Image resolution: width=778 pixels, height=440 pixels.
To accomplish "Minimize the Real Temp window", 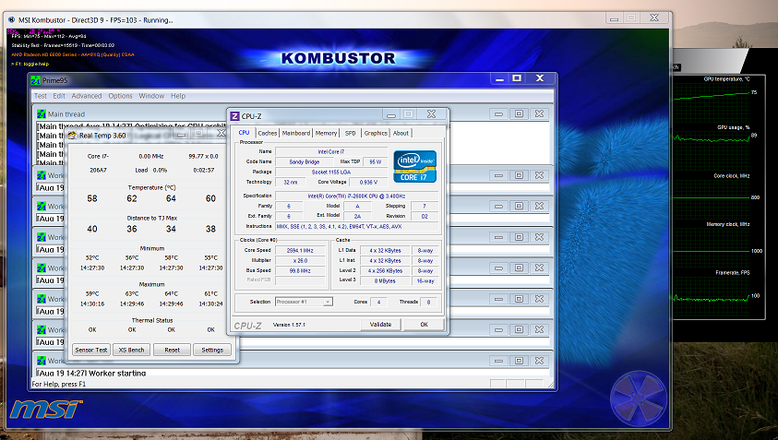I will [181, 134].
